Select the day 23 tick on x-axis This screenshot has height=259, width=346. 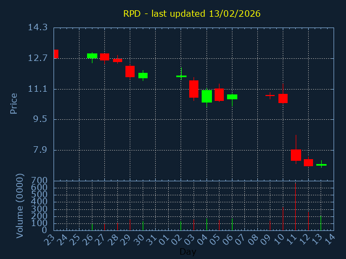click(x=50, y=239)
